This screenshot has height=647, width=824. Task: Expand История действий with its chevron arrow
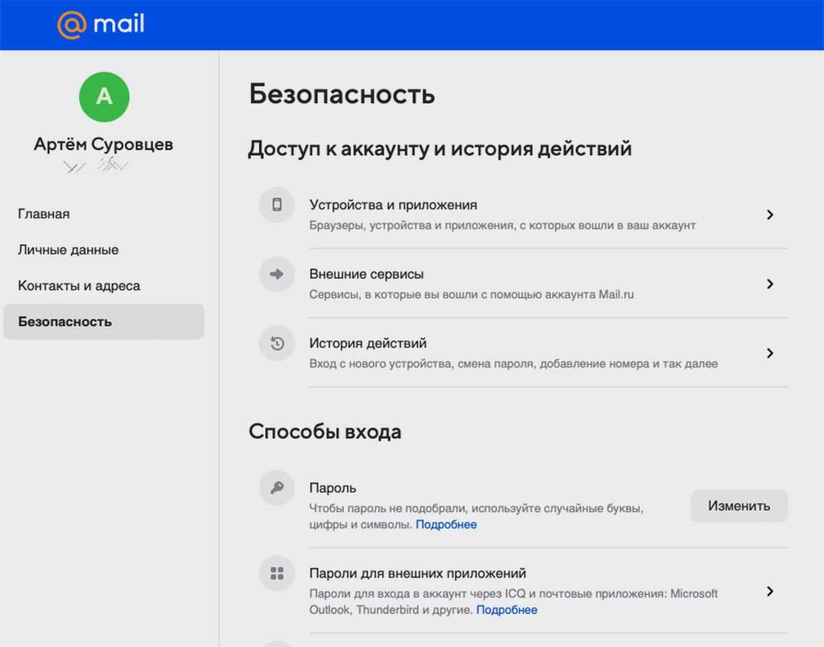click(770, 353)
